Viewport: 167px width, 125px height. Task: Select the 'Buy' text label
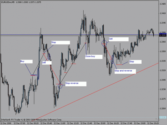pos(26,62)
